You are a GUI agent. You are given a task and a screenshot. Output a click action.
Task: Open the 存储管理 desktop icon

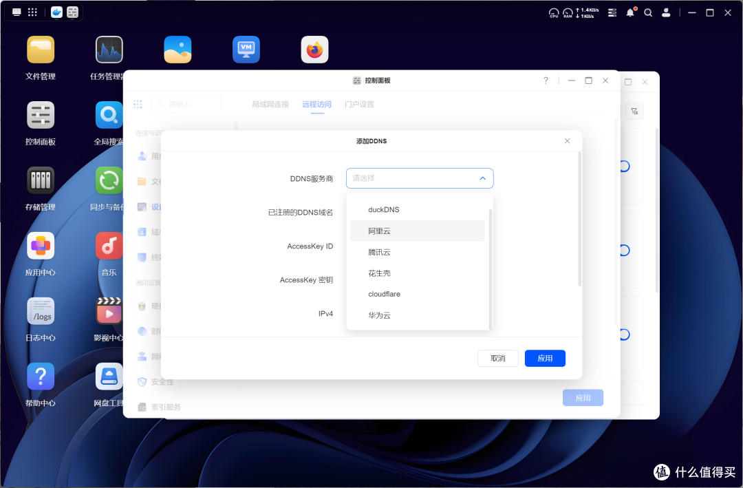pyautogui.click(x=41, y=180)
